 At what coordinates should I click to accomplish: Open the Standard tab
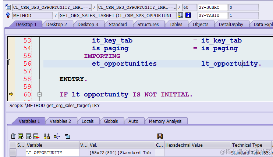[x=118, y=25]
